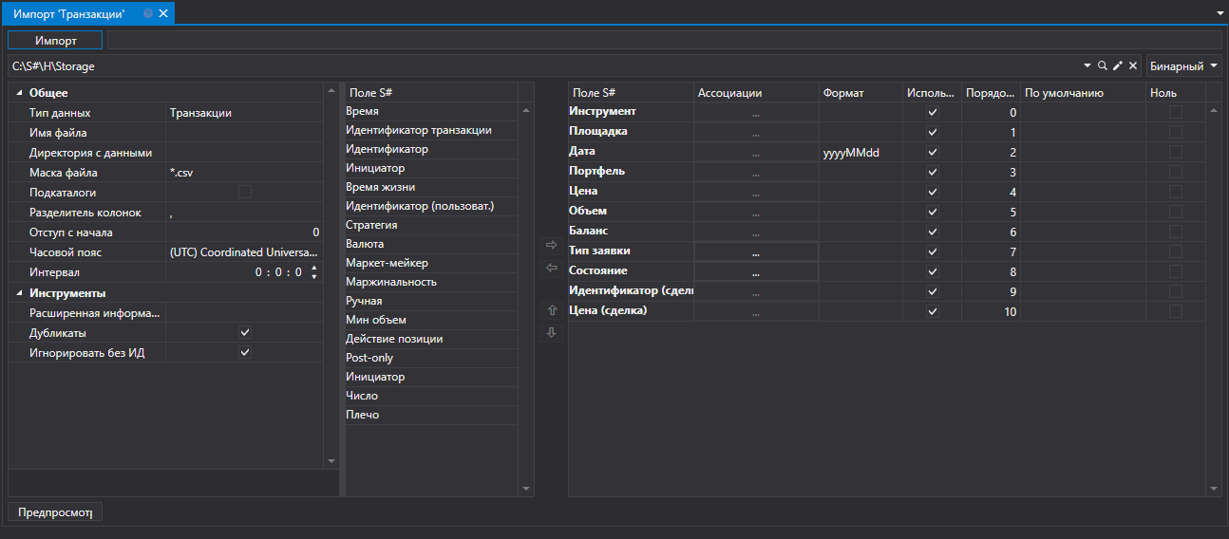Edit Разделитель колонок value
This screenshot has height=539, width=1229.
coord(244,213)
